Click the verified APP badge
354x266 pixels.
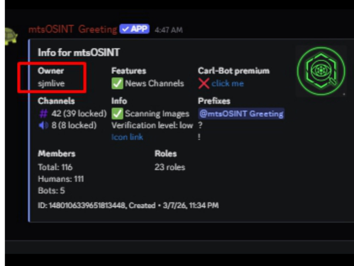click(134, 29)
